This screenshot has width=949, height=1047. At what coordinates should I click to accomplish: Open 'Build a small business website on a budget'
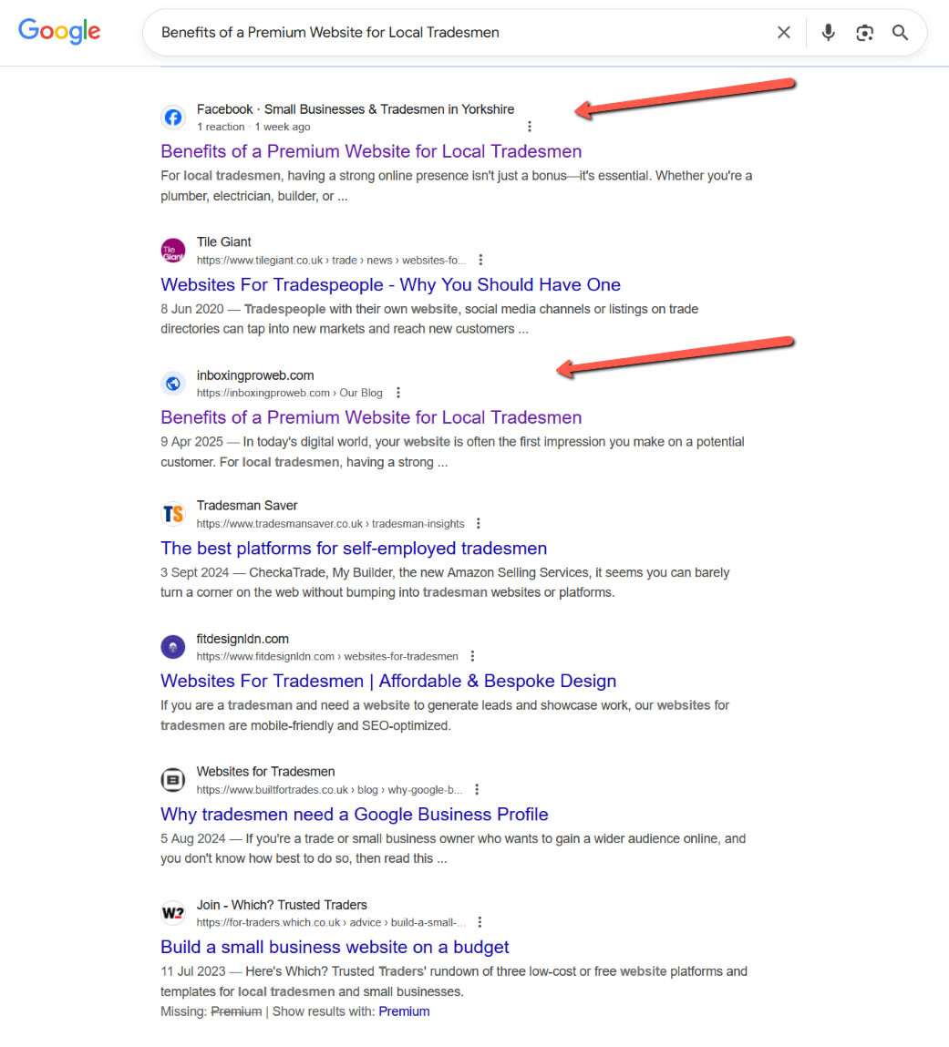(335, 947)
